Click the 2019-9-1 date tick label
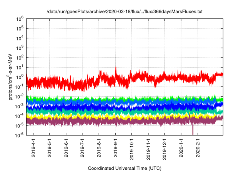 point(116,148)
